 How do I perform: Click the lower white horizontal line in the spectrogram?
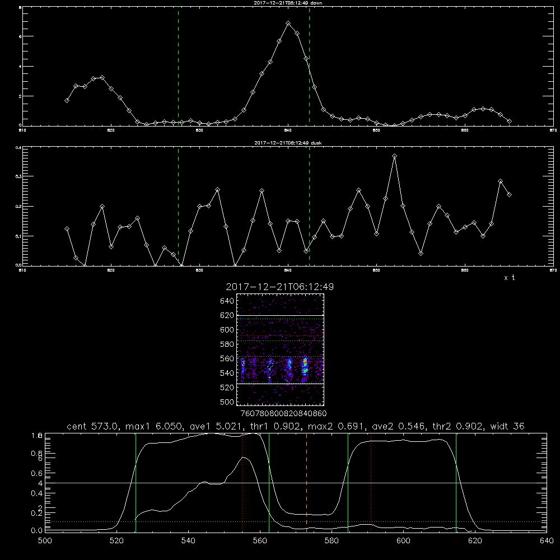click(x=280, y=384)
